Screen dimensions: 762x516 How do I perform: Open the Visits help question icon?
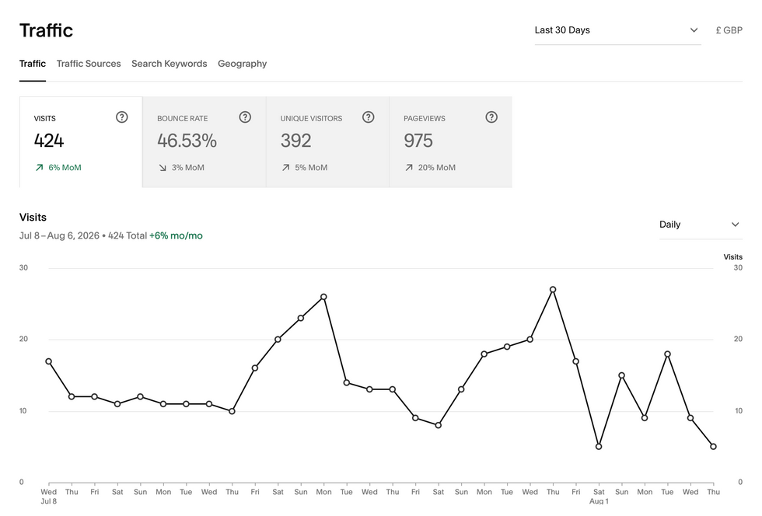pos(121,117)
